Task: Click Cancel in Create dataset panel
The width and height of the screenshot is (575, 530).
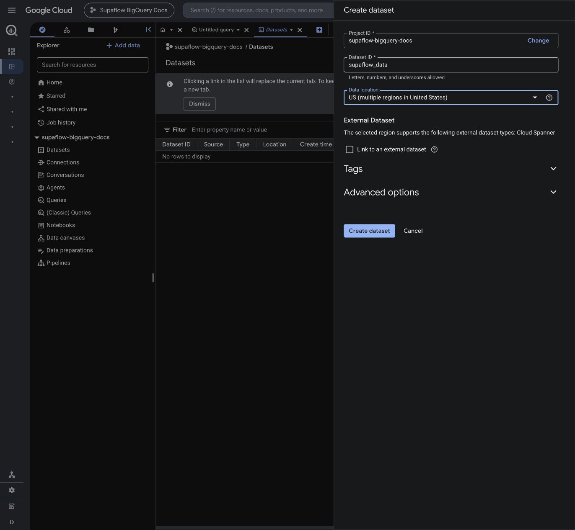Action: (413, 231)
